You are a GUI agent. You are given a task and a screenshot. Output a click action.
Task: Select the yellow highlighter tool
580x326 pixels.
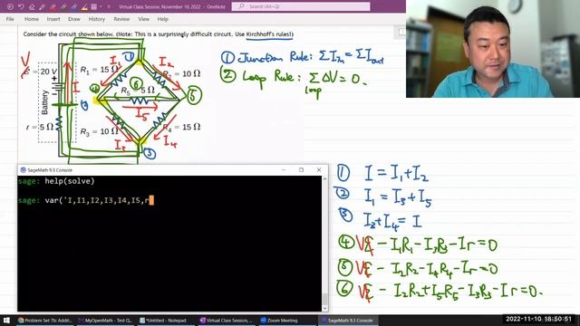tap(84, 6)
